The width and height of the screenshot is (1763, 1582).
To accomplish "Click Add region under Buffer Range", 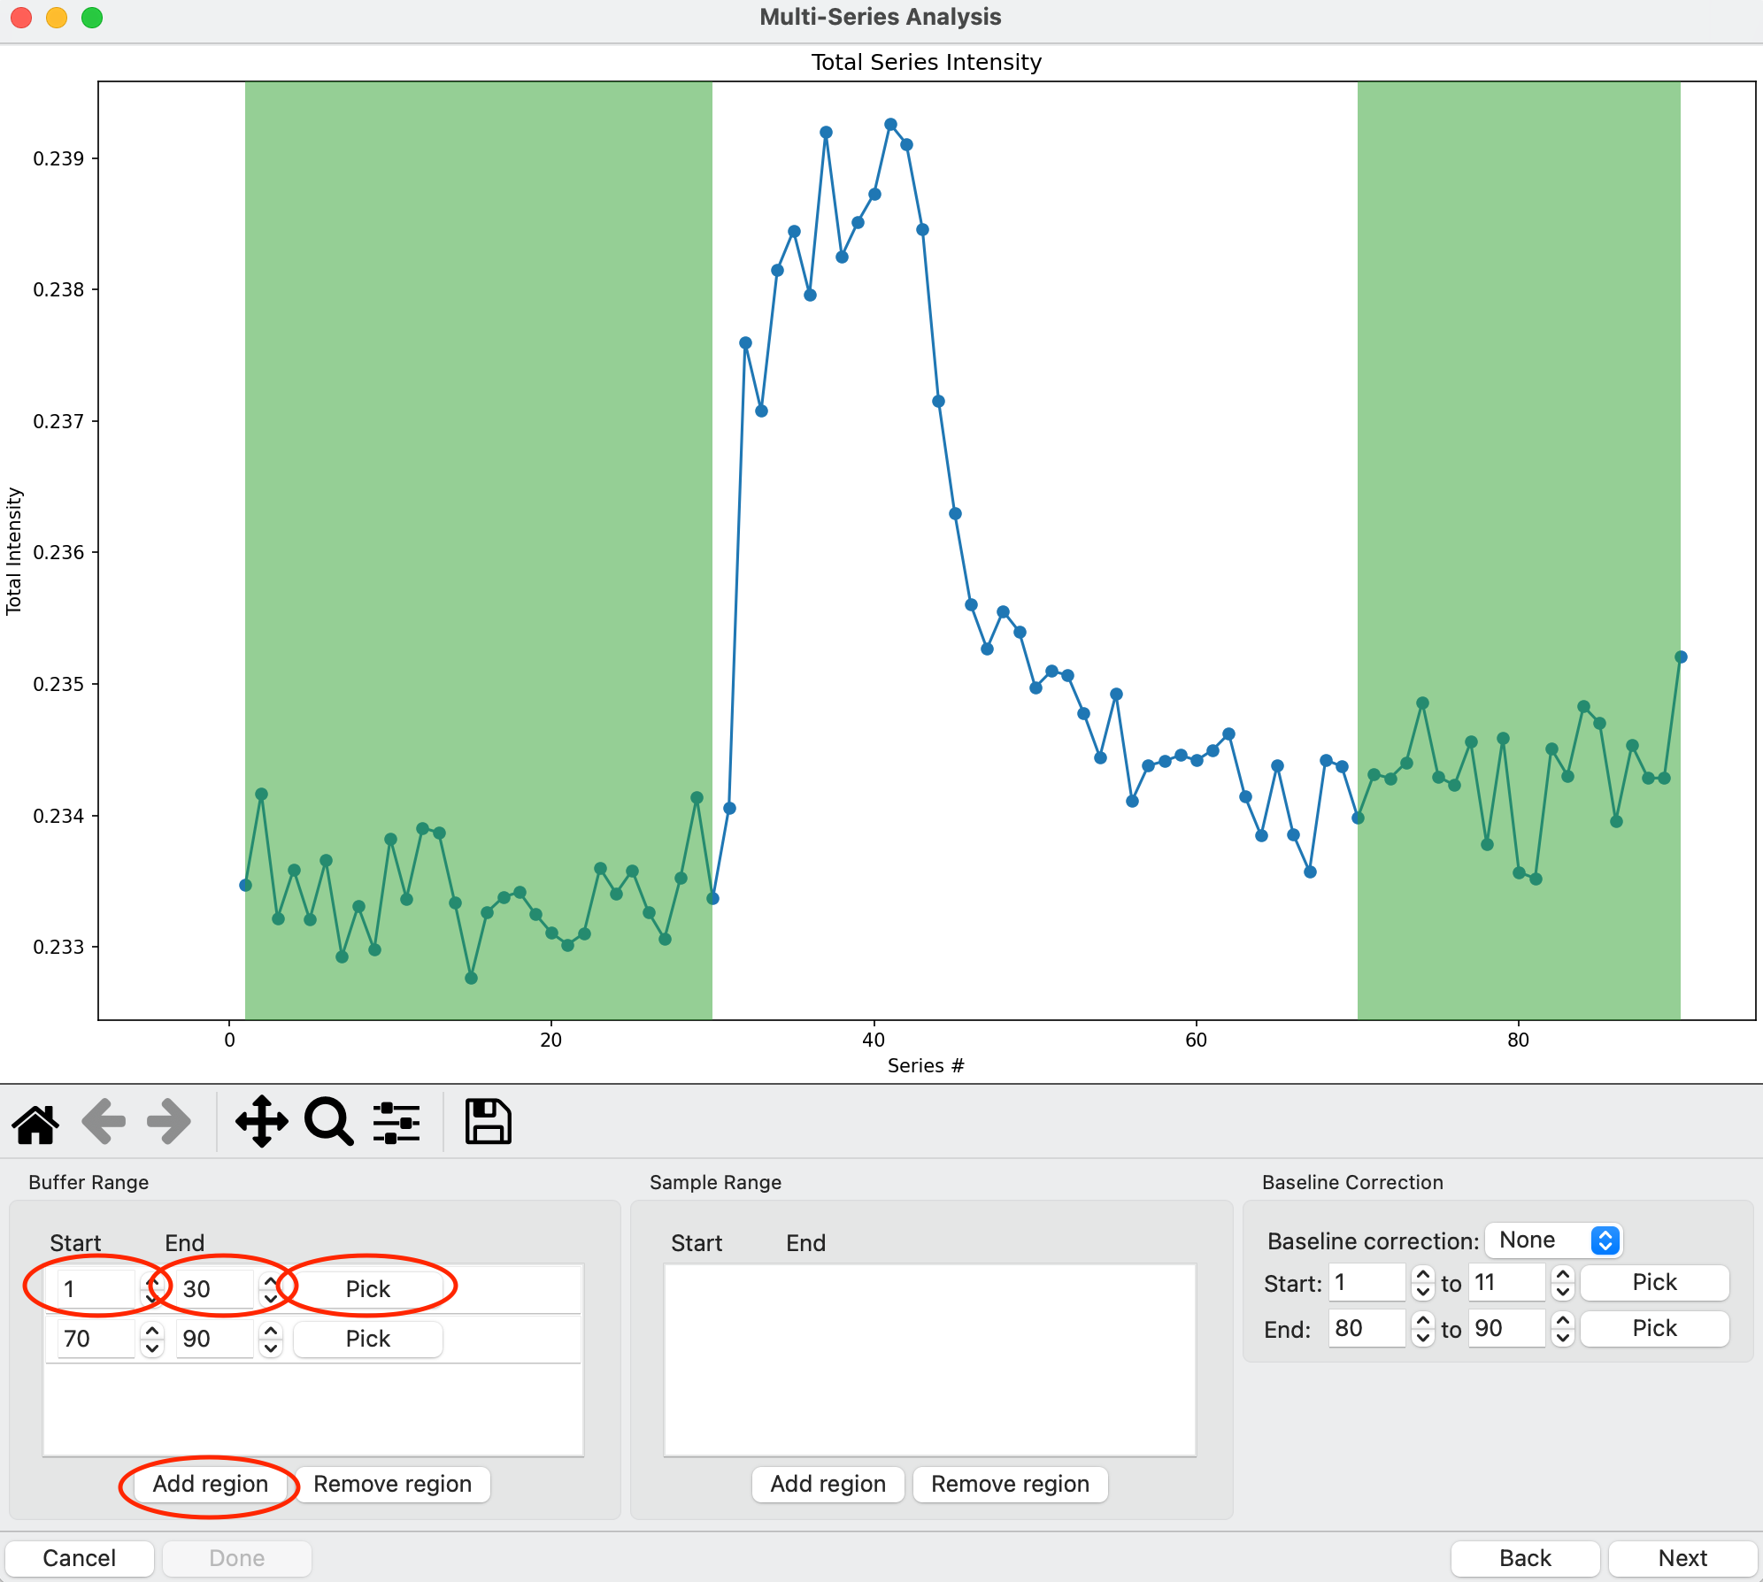I will 210,1484.
